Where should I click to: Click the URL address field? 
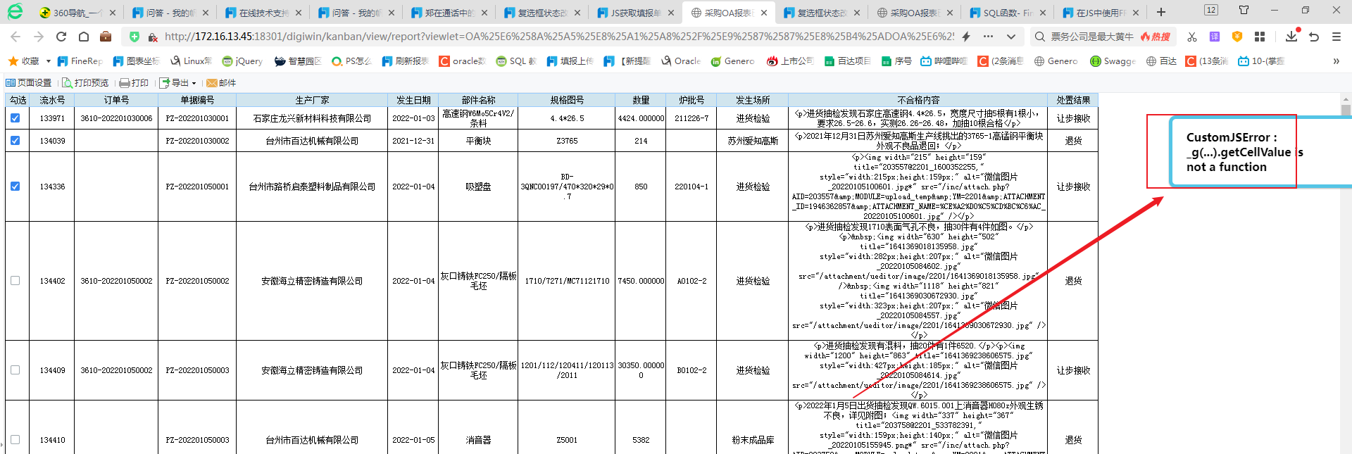tap(560, 37)
